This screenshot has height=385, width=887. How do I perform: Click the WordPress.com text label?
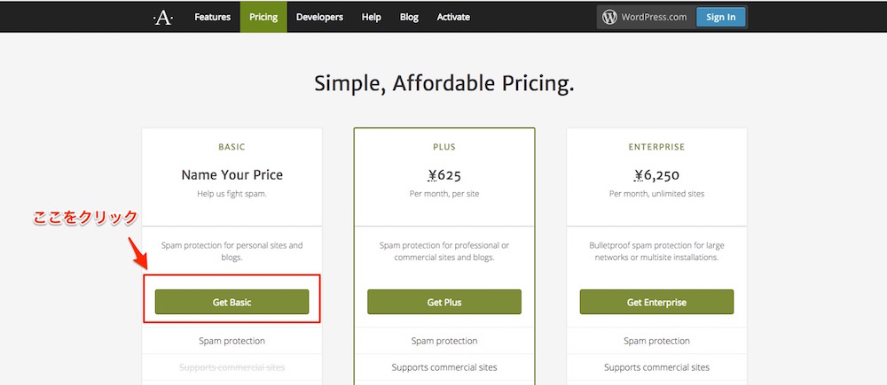[654, 17]
